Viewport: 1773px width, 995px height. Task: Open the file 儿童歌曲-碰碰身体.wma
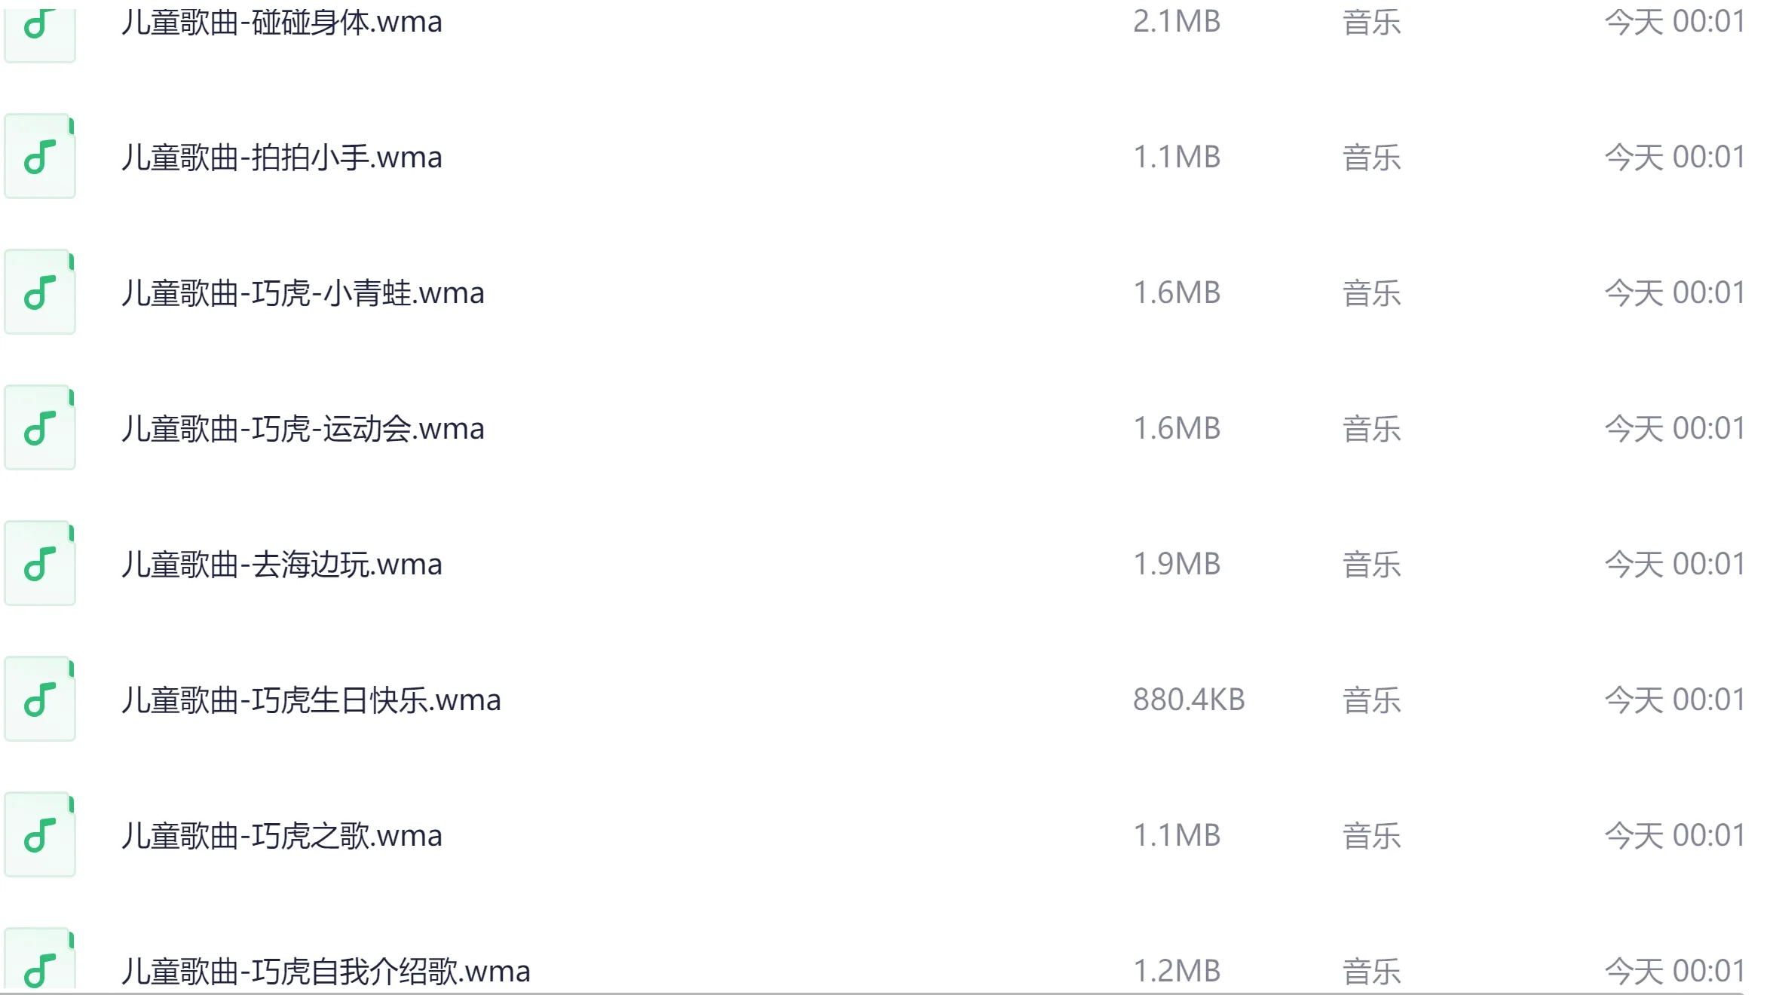click(282, 23)
